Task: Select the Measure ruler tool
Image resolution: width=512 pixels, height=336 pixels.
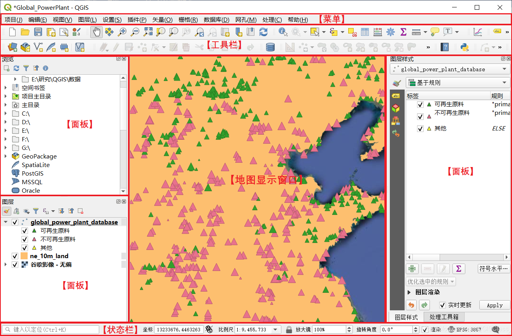Action: coord(416,32)
